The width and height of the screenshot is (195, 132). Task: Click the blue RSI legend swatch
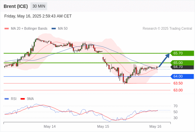(7, 99)
